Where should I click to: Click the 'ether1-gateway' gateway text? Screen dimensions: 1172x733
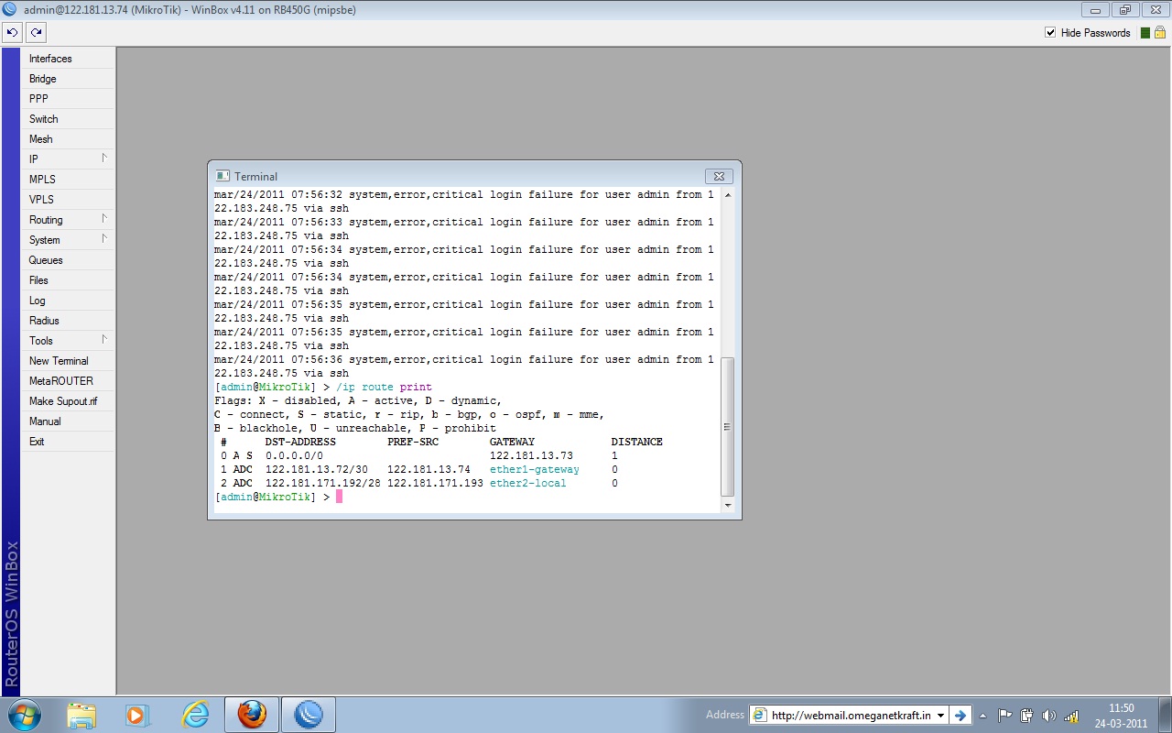[x=535, y=469]
